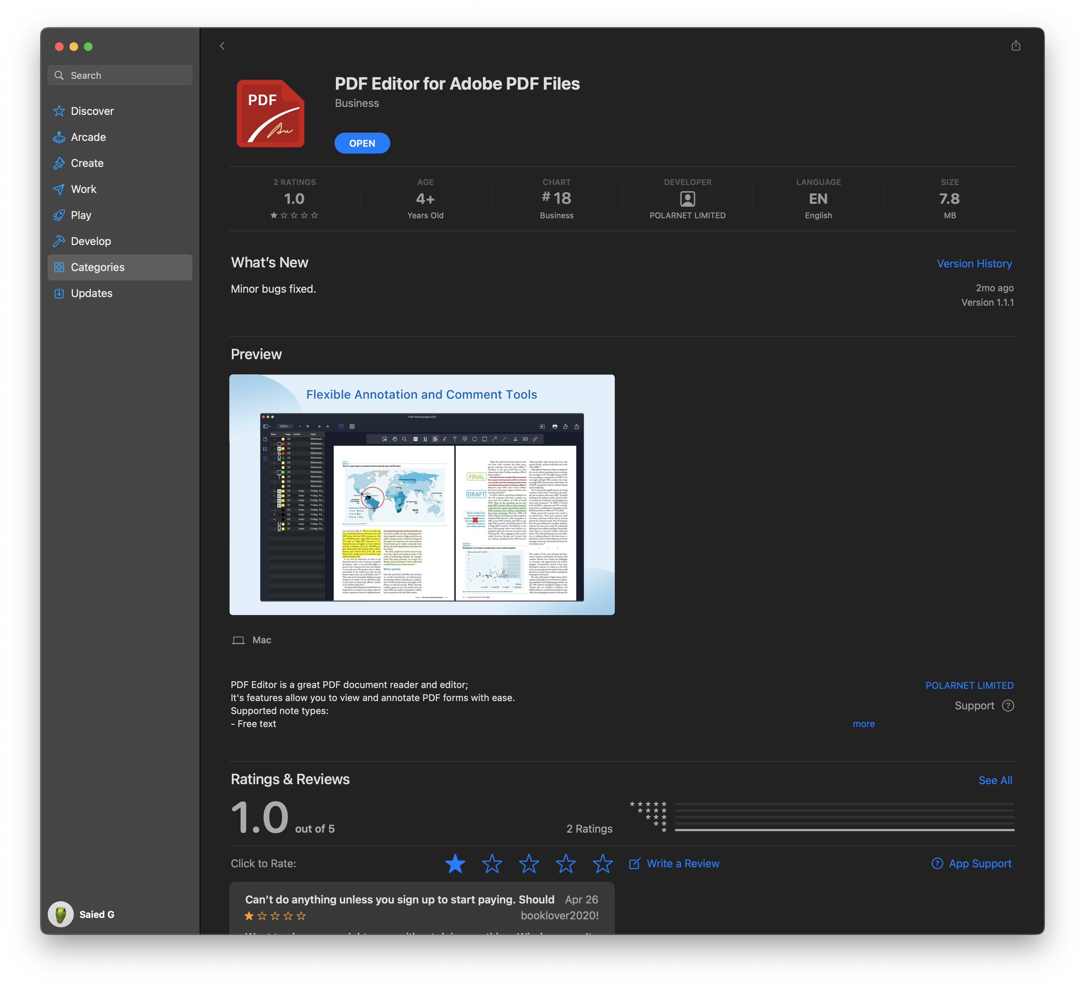This screenshot has width=1085, height=988.
Task: Open the Saied G account name
Action: tap(97, 914)
